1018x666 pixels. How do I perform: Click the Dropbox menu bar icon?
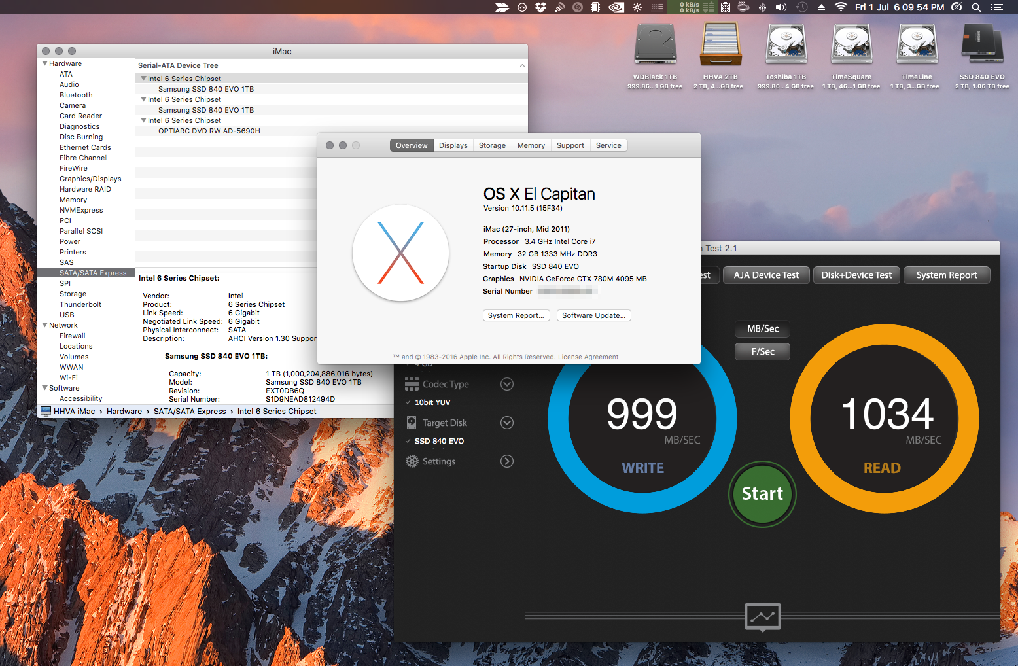pos(540,7)
